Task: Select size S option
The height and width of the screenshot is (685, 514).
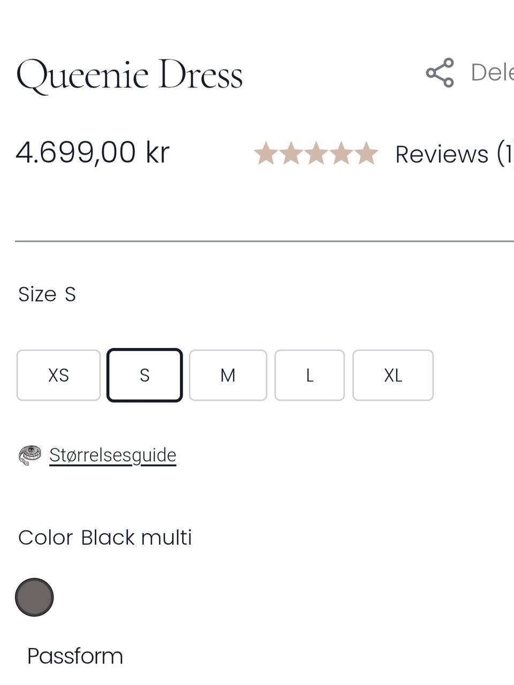Action: point(145,375)
